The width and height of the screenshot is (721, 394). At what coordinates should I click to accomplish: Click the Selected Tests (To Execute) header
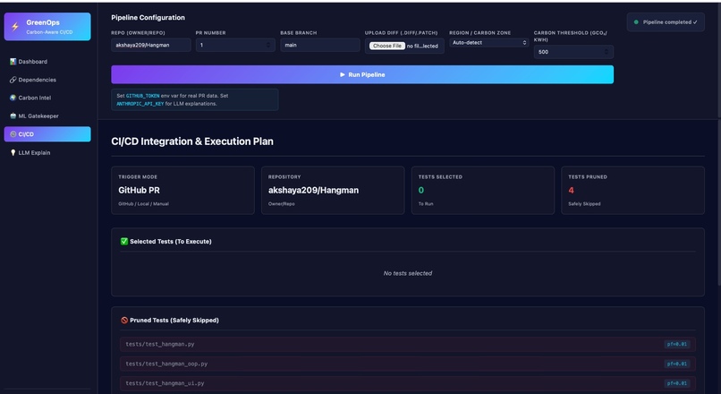coord(171,241)
